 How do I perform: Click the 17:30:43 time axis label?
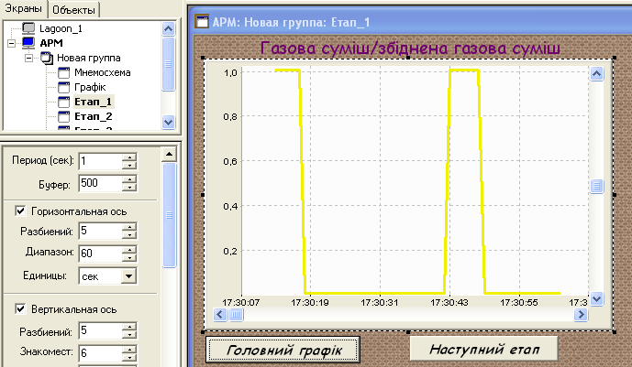click(449, 302)
